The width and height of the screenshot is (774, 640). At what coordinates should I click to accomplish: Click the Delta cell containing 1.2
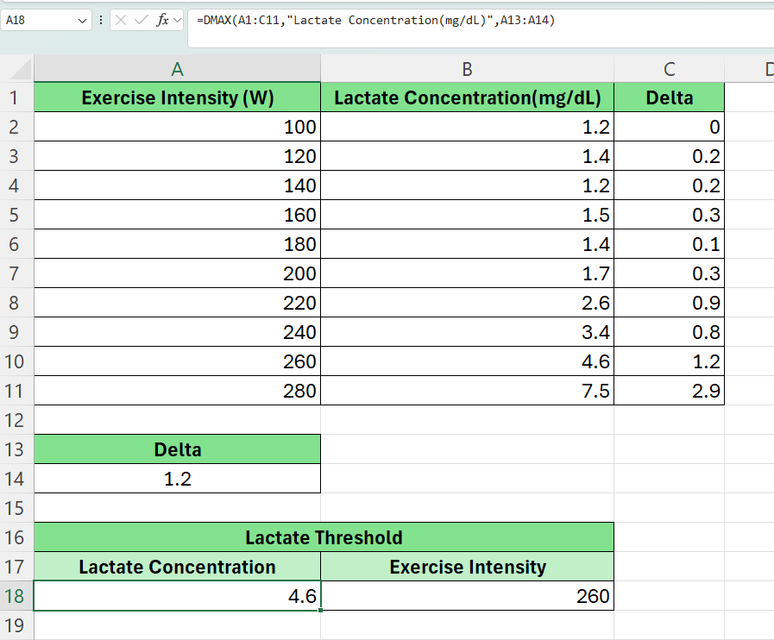pos(176,479)
